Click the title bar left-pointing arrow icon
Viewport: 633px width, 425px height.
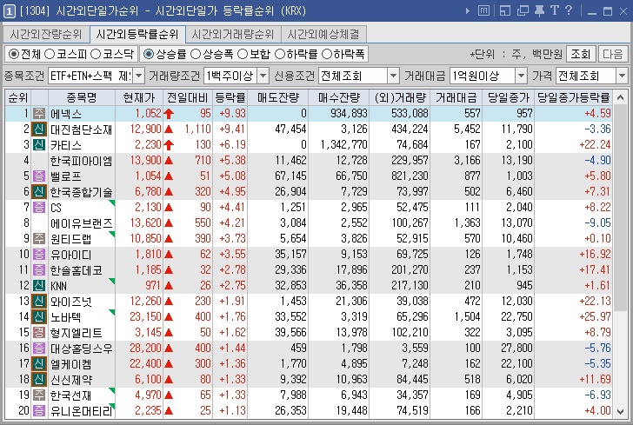click(x=468, y=11)
